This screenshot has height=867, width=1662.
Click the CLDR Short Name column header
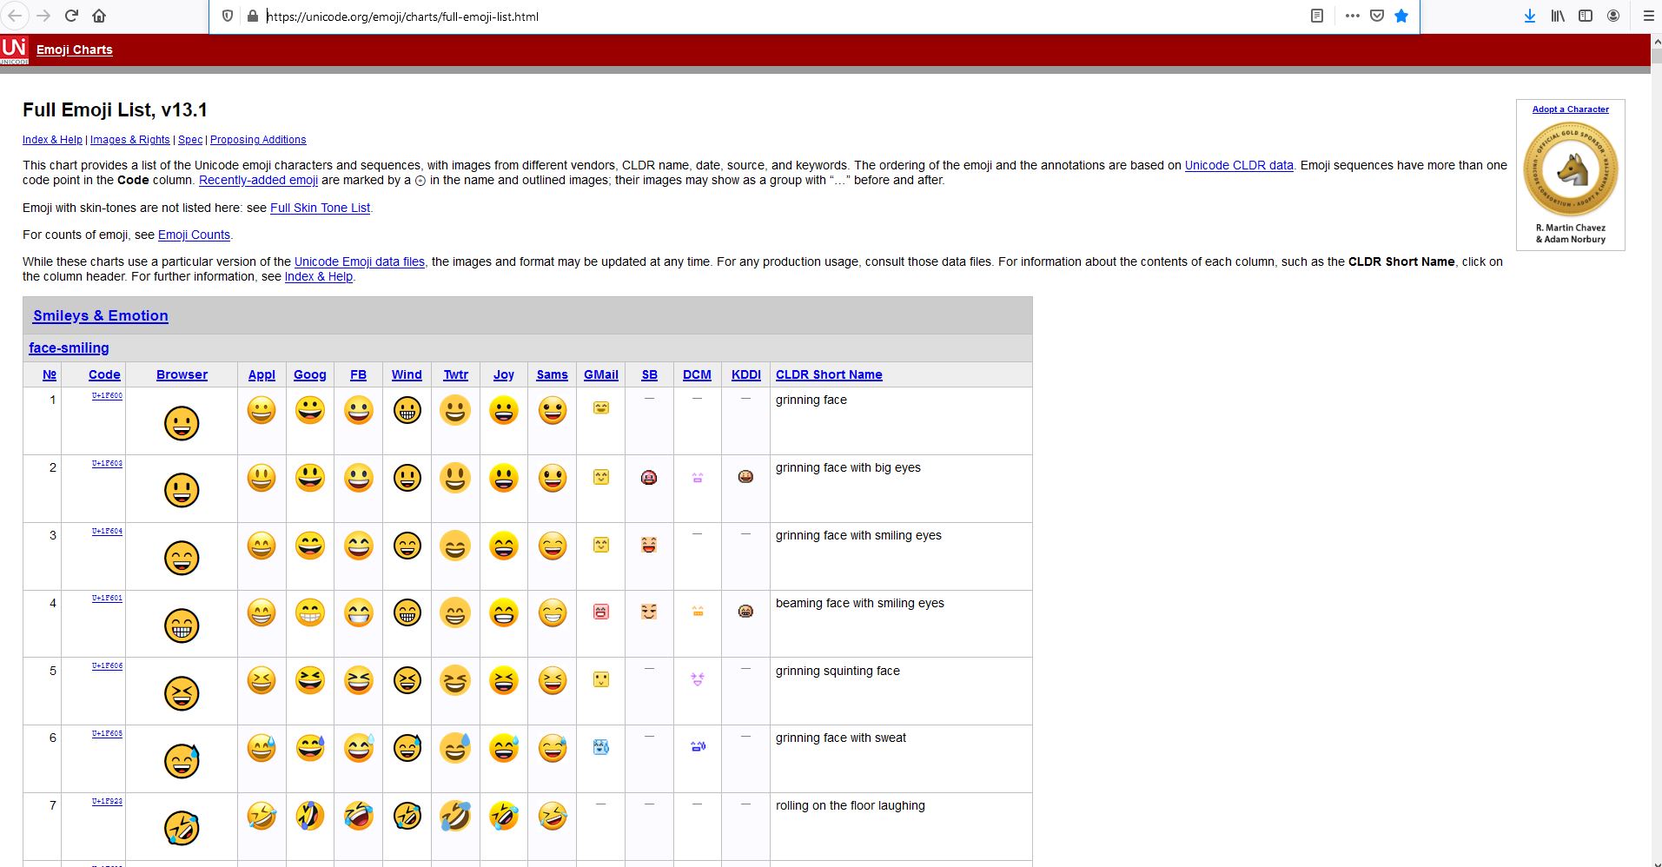click(x=829, y=374)
